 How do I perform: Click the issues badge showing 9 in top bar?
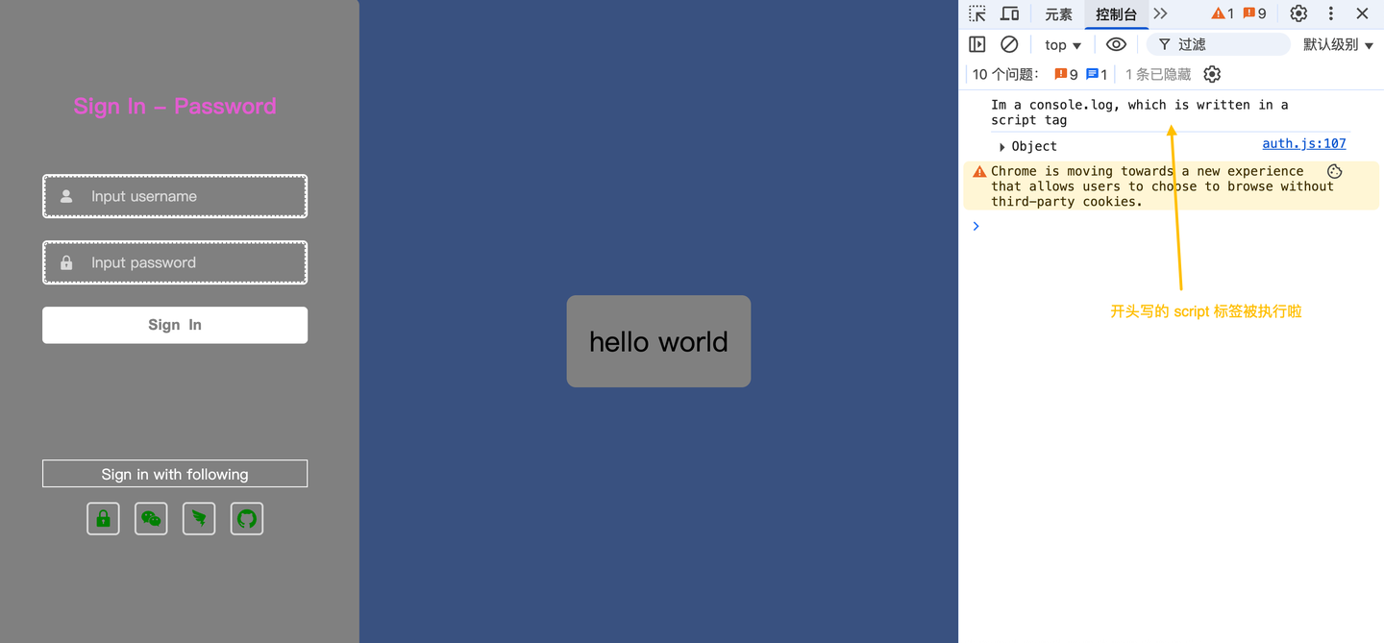pos(1254,13)
